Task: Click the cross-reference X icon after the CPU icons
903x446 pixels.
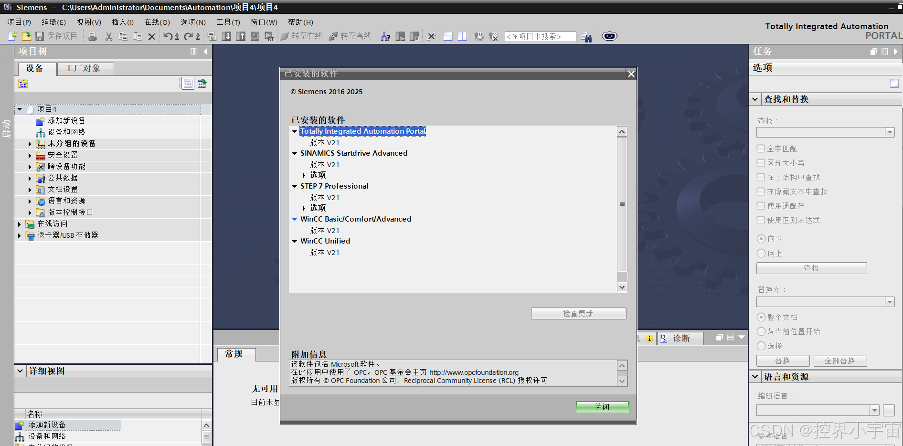Action: [431, 36]
